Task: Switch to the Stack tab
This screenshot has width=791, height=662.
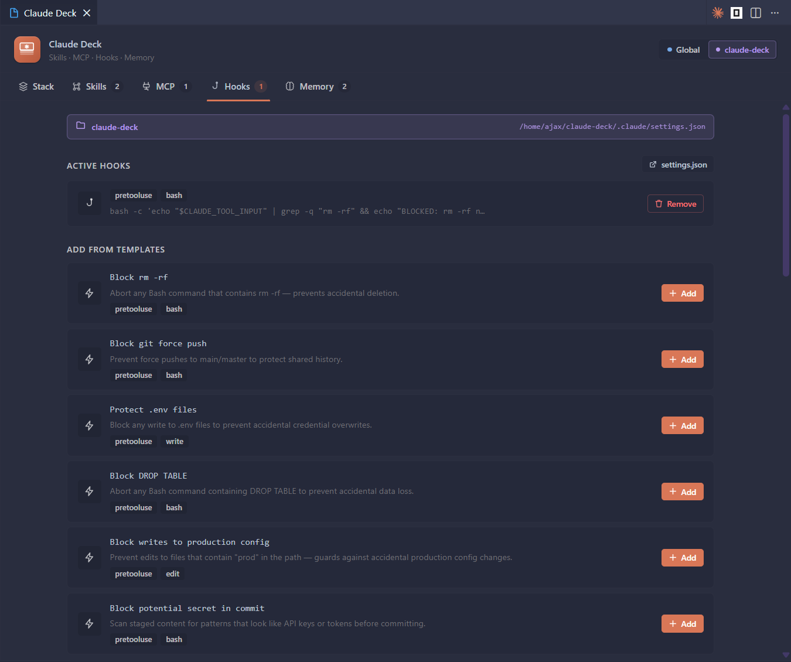Action: pyautogui.click(x=36, y=87)
